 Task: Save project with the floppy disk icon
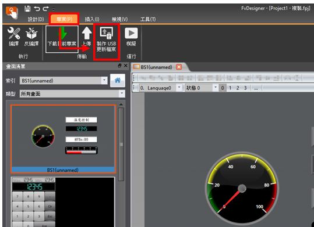point(27,9)
